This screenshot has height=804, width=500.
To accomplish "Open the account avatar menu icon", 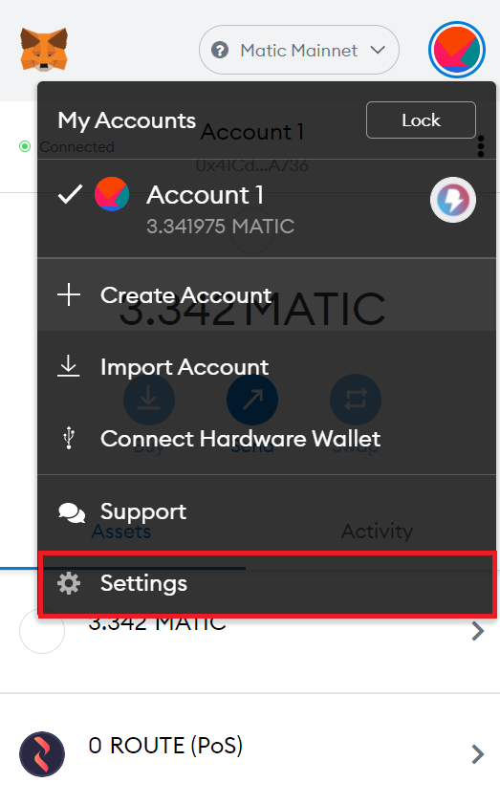I will (x=456, y=50).
